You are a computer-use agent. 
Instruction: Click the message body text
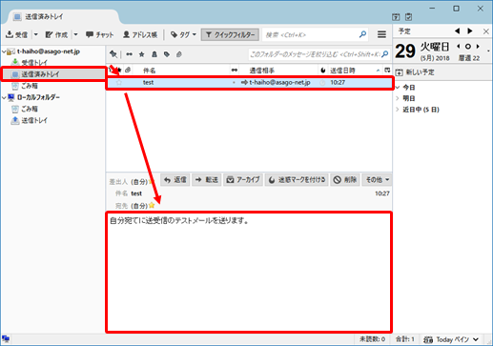(179, 220)
